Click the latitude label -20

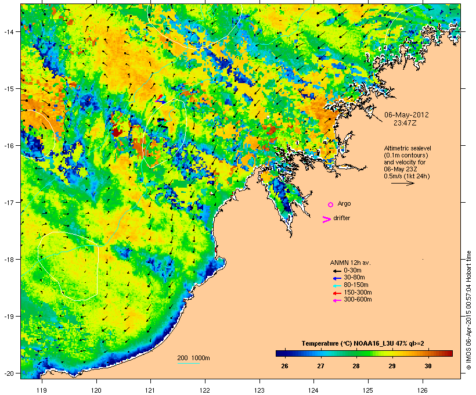(8, 373)
